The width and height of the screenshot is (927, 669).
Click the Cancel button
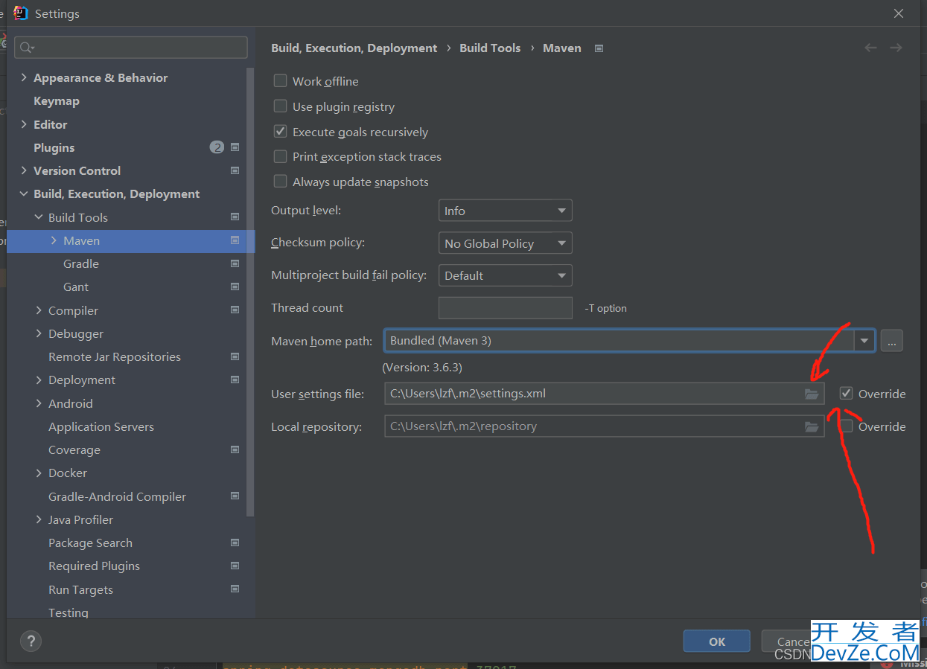click(794, 641)
